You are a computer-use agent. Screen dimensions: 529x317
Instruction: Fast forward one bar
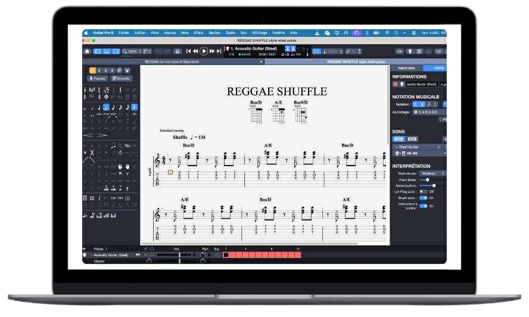pos(212,51)
